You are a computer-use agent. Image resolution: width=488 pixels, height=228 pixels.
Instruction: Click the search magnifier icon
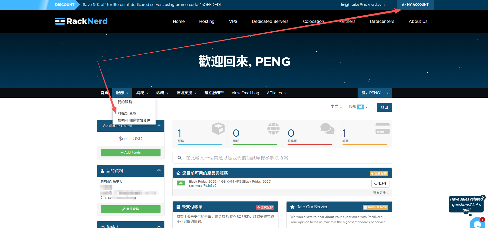(179, 158)
